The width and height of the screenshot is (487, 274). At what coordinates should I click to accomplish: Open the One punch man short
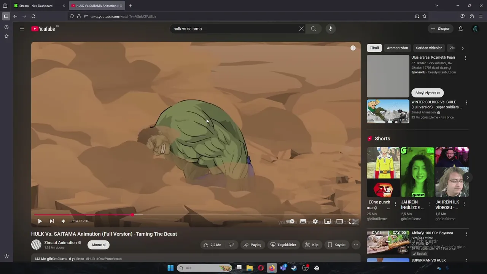(x=383, y=172)
